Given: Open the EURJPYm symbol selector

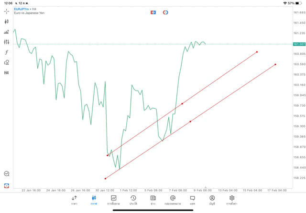Looking at the screenshot, I should pos(21,9).
